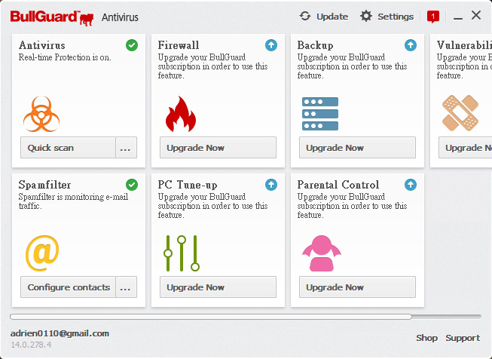Open the Shop link

coord(426,338)
